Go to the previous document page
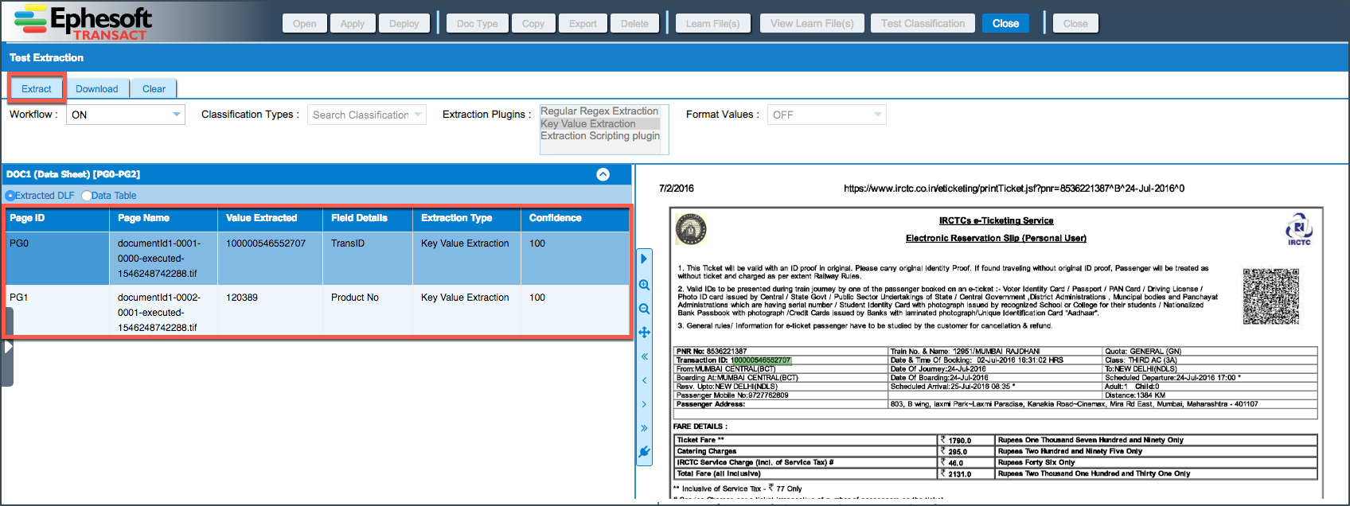Image resolution: width=1350 pixels, height=506 pixels. (x=645, y=380)
